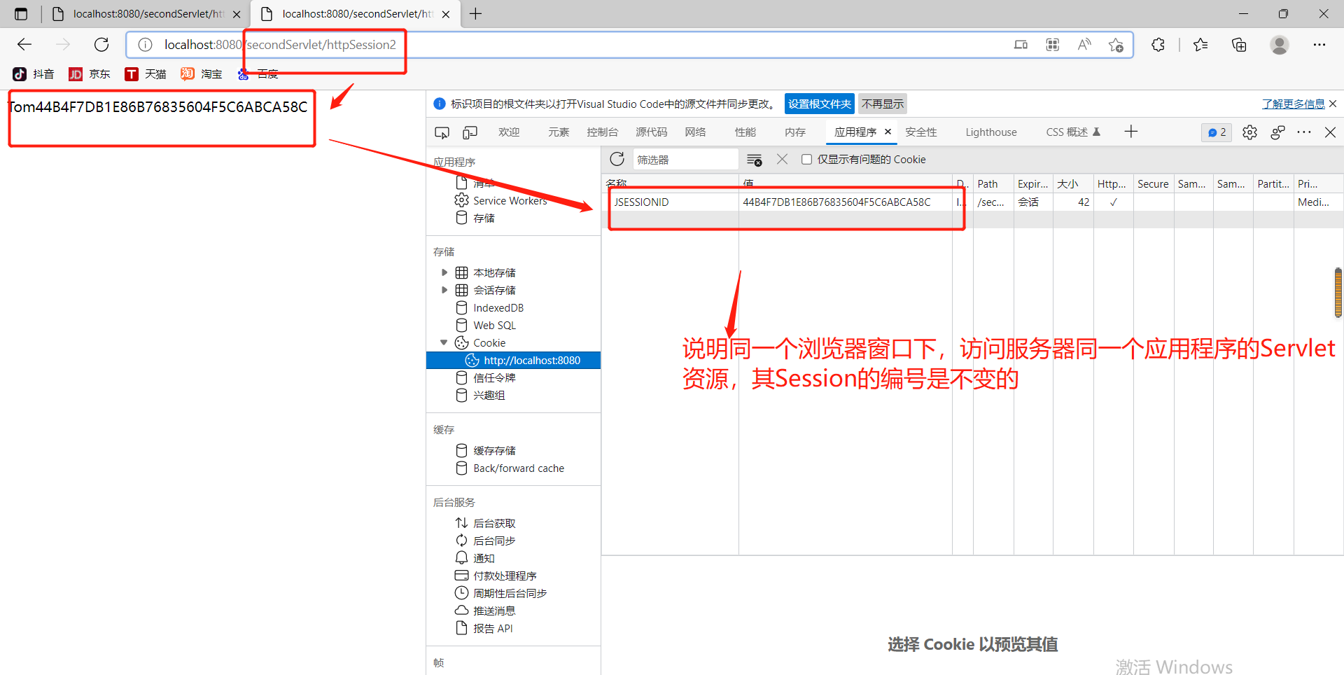This screenshot has width=1344, height=675.
Task: Close the 应用程序 tab
Action: (888, 132)
